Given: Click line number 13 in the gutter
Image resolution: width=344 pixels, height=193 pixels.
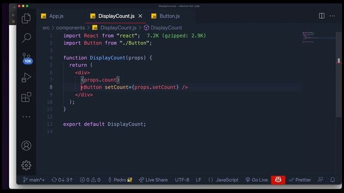Looking at the screenshot, I should [50, 124].
